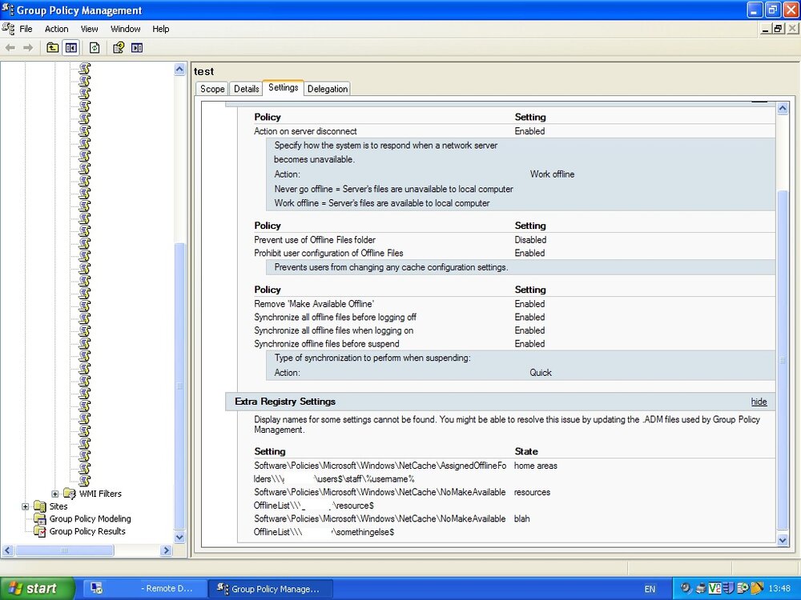Image resolution: width=801 pixels, height=600 pixels.
Task: Select Group Policy Results label
Action: (87, 531)
